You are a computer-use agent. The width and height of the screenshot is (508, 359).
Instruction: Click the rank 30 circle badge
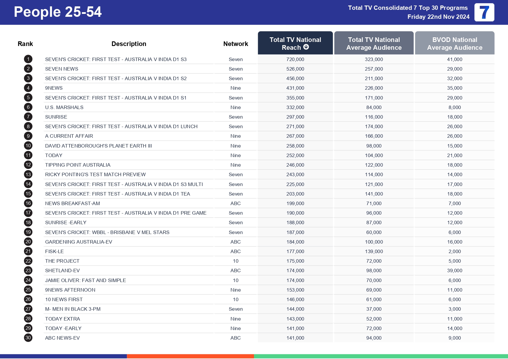[x=28, y=338]
